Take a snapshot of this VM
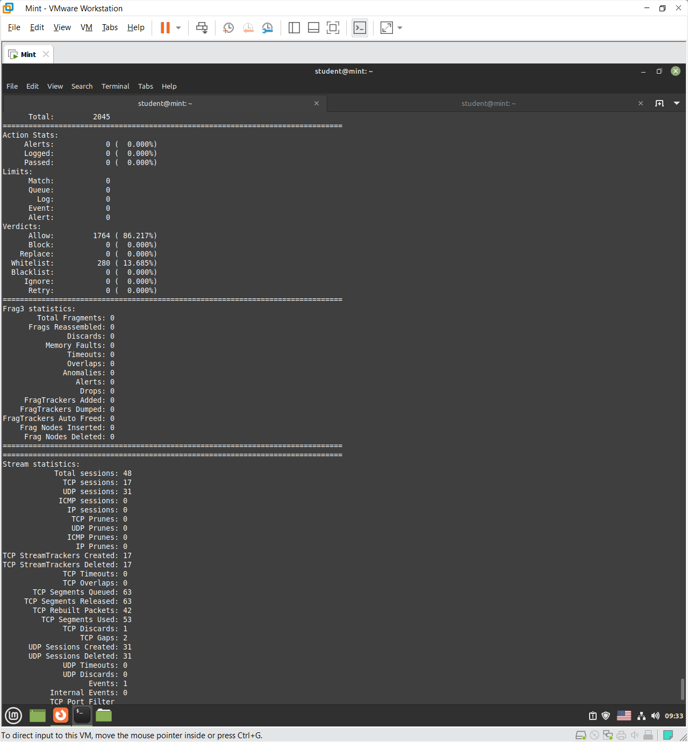Screen dimensions: 688x742 pos(228,28)
